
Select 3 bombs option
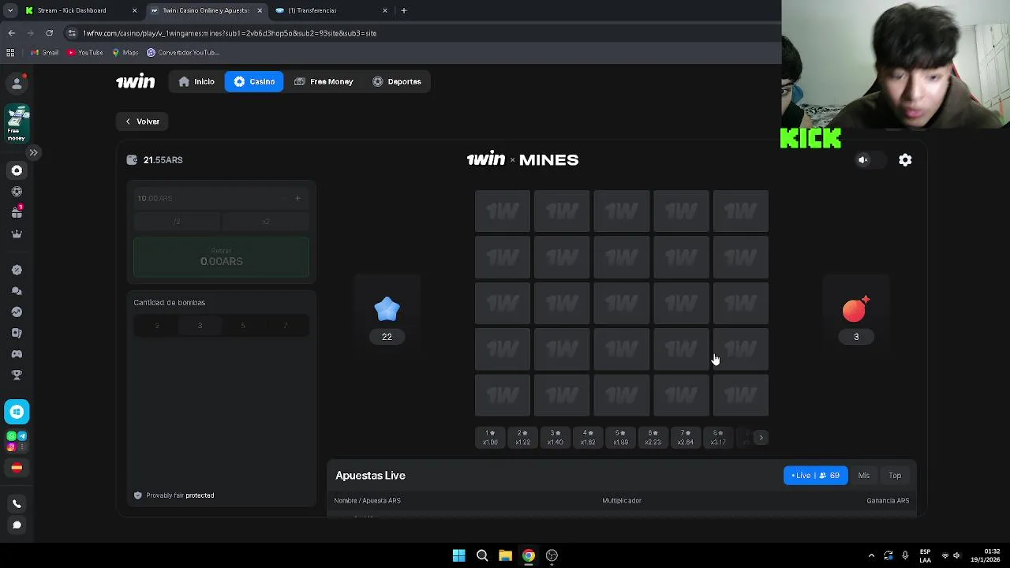coord(200,326)
